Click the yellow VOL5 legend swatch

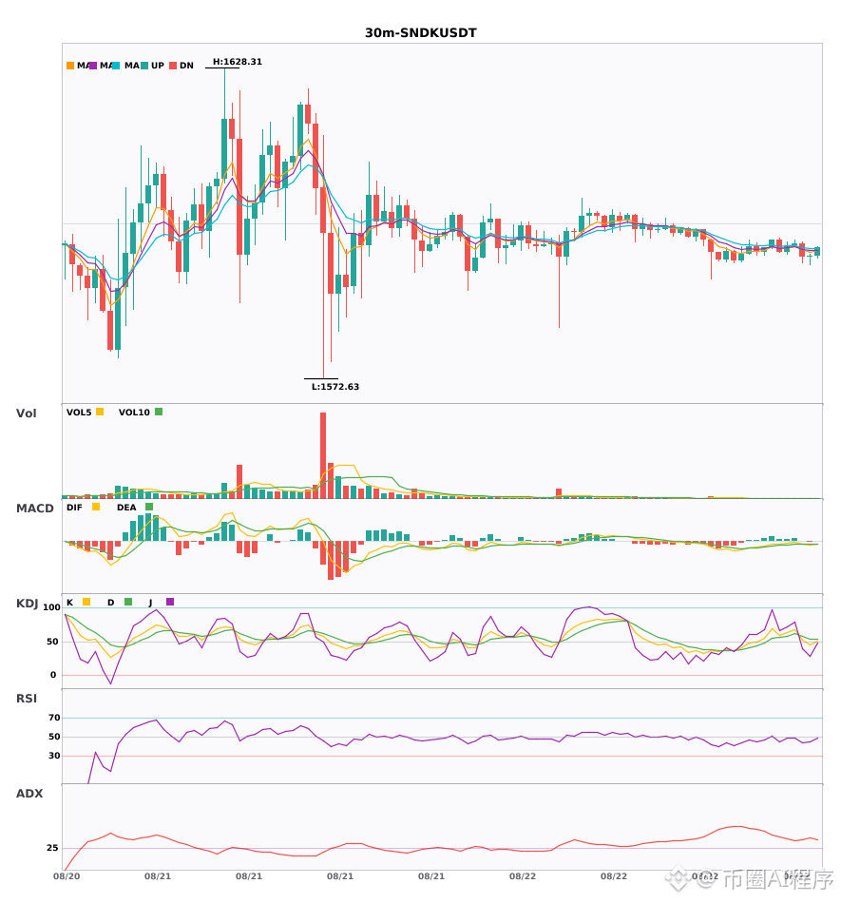click(x=100, y=412)
